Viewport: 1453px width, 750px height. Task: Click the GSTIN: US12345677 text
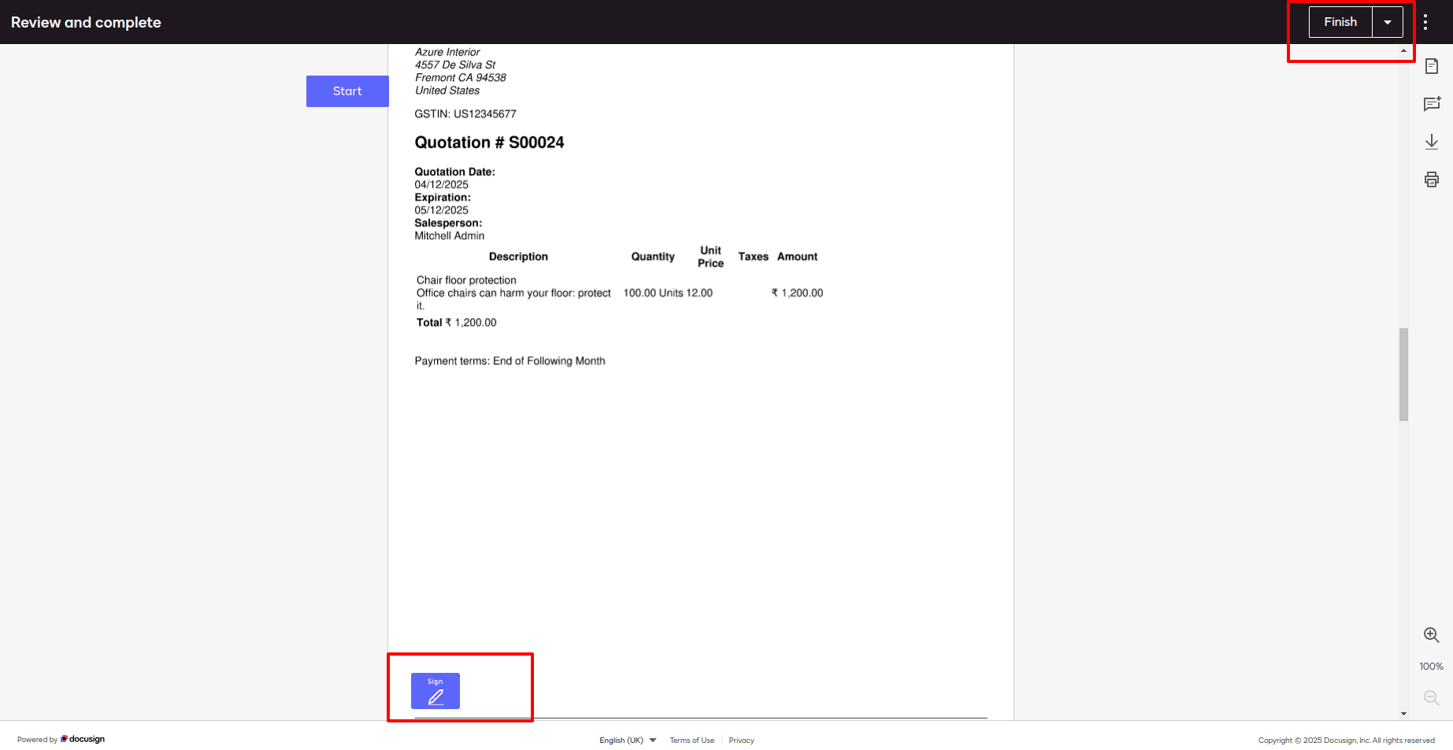(465, 114)
